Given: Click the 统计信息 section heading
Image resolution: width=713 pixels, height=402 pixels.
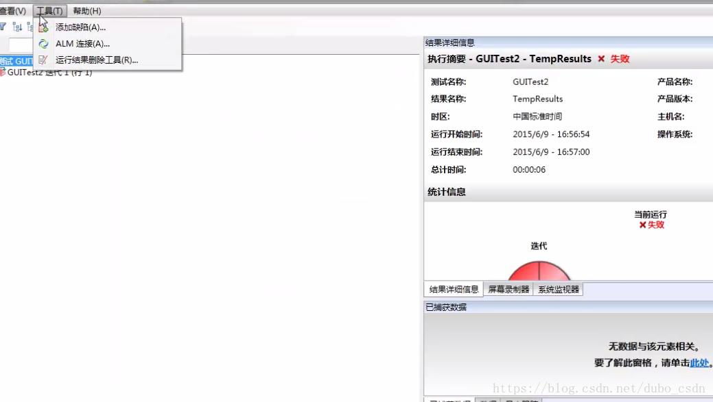Looking at the screenshot, I should (447, 192).
